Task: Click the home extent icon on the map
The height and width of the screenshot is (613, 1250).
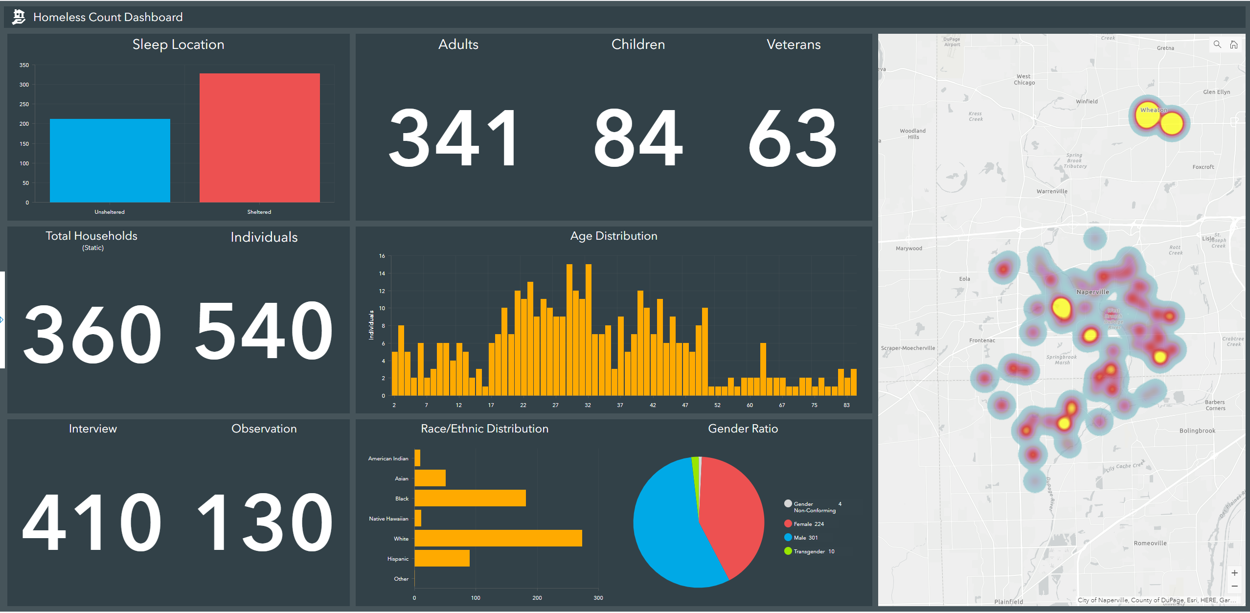Action: (1233, 45)
